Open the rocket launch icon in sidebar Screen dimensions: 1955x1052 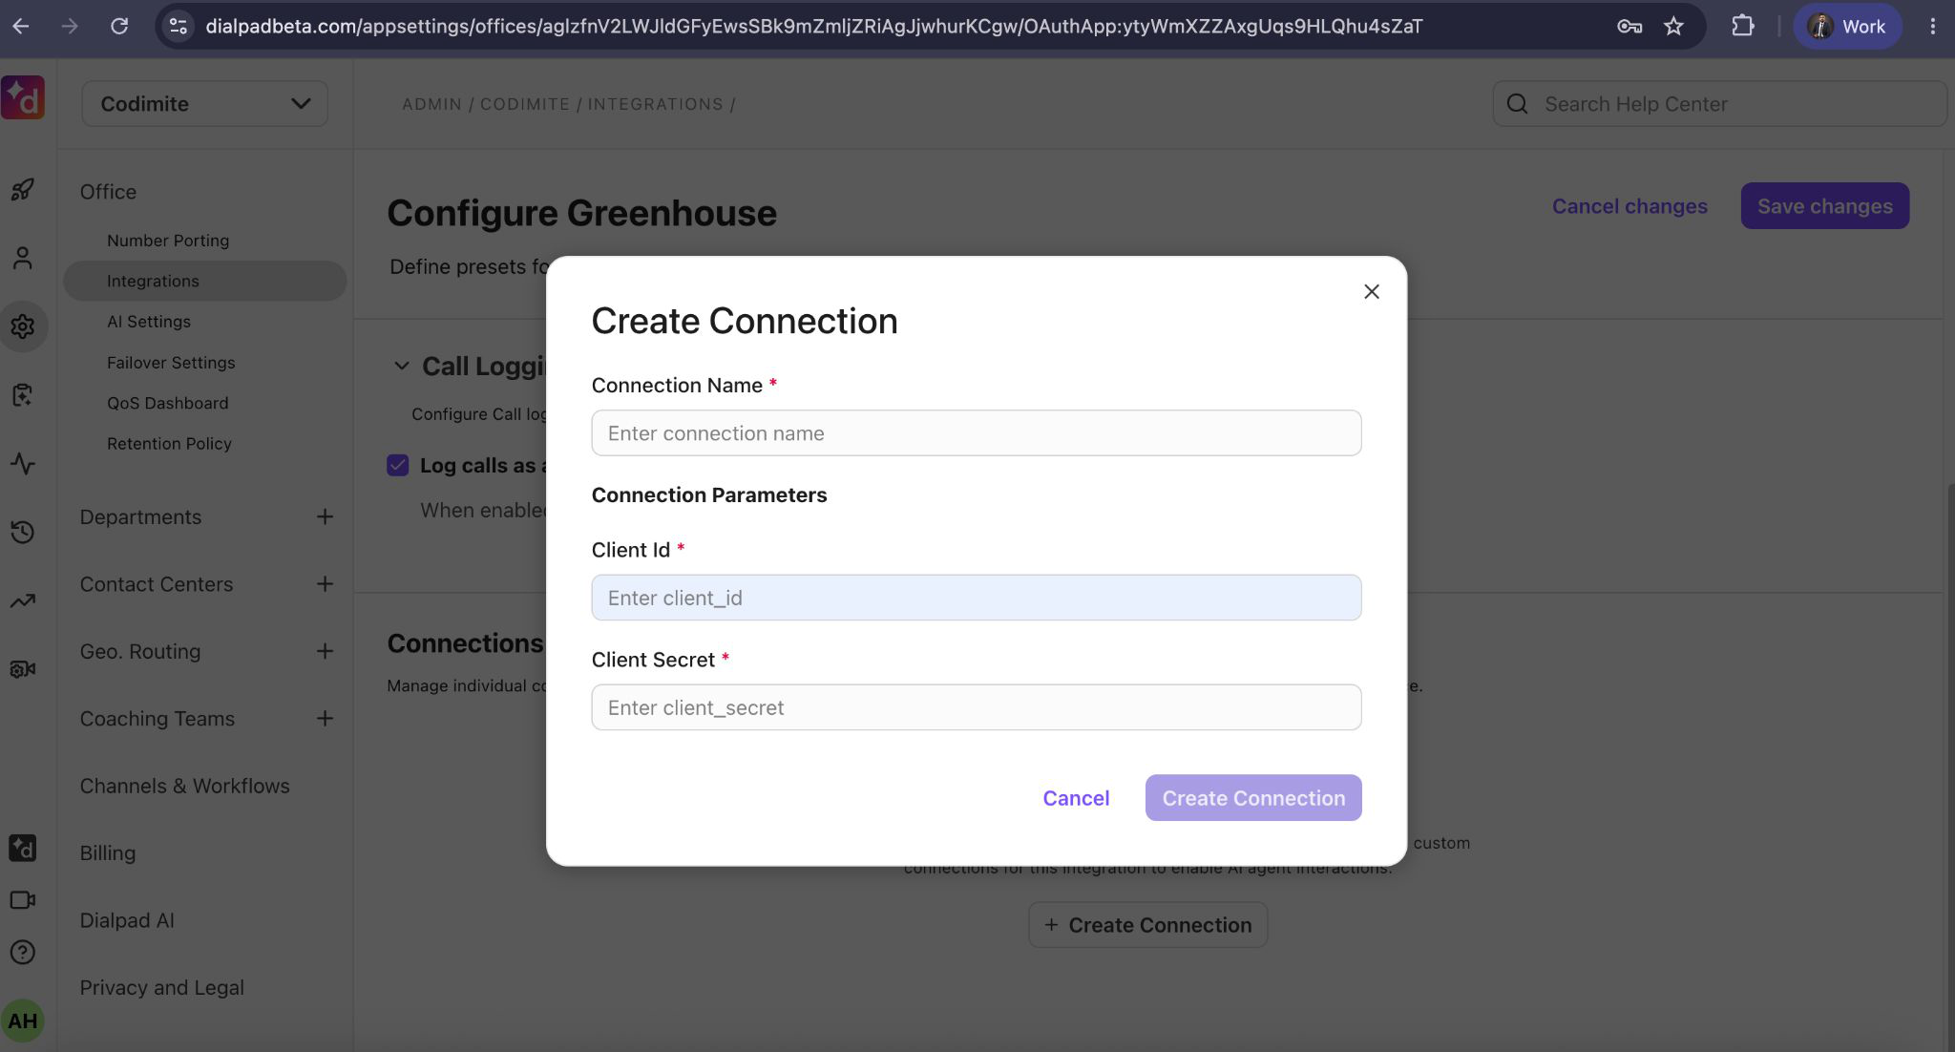point(23,189)
